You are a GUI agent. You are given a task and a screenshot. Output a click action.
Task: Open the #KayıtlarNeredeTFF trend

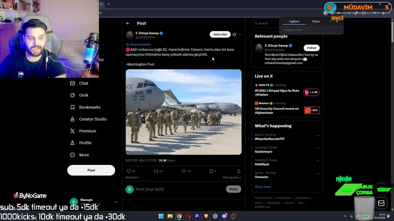point(270,139)
